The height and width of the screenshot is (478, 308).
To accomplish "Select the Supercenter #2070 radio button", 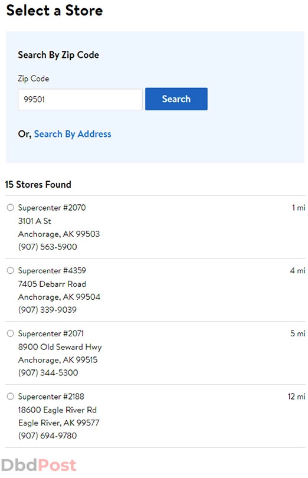I will [11, 208].
